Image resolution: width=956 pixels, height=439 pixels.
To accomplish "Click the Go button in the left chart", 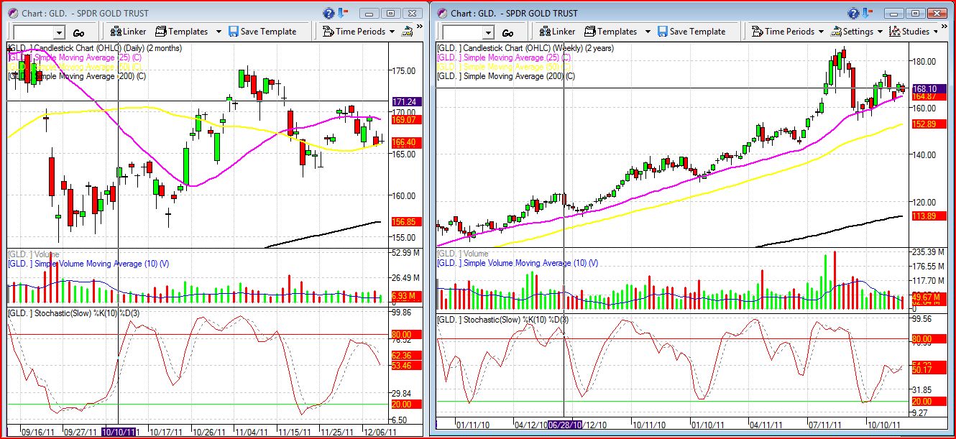I will click(79, 33).
